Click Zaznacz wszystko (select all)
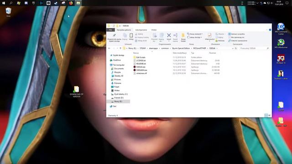 pyautogui.click(x=236, y=34)
